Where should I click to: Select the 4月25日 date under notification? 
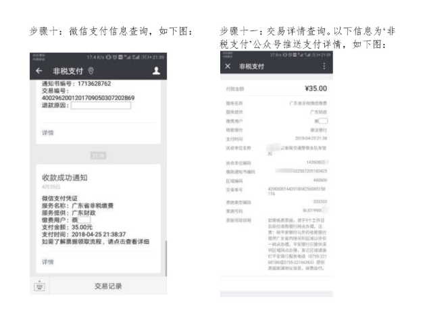(51, 187)
